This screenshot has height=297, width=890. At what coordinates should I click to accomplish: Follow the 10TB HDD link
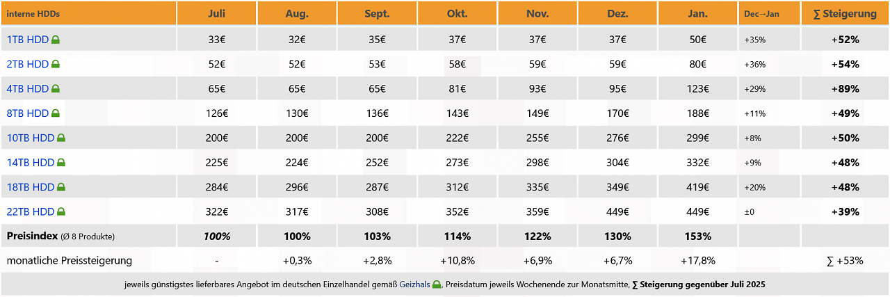tap(31, 138)
